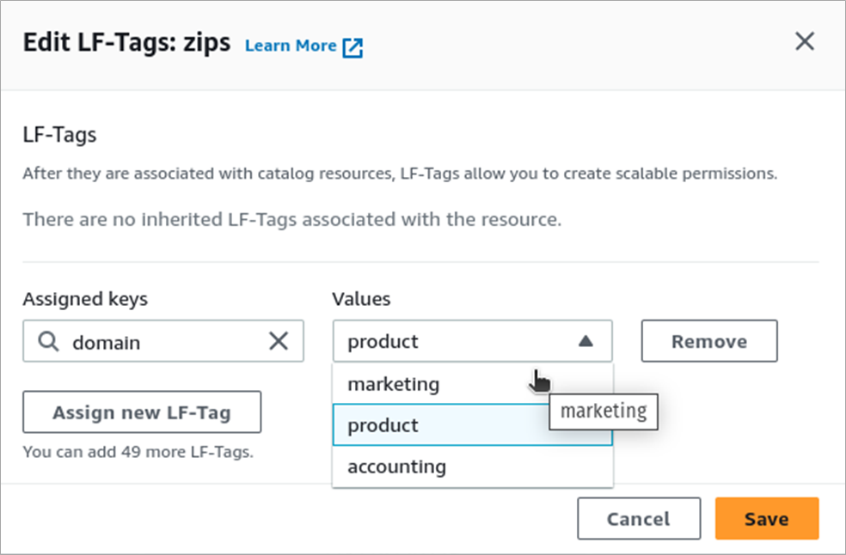Click the Values combo box showing product
The height and width of the screenshot is (555, 846).
click(x=456, y=341)
